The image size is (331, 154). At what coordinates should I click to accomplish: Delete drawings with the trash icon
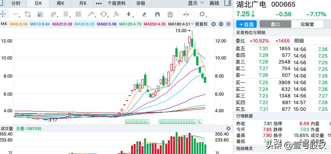pyautogui.click(x=170, y=14)
